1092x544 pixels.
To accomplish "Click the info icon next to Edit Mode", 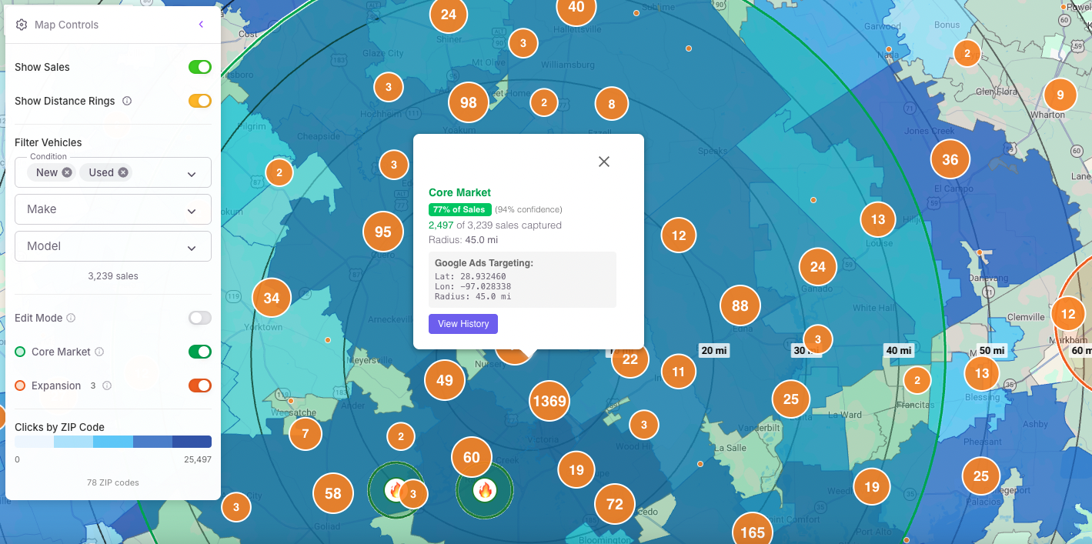I will [x=69, y=318].
